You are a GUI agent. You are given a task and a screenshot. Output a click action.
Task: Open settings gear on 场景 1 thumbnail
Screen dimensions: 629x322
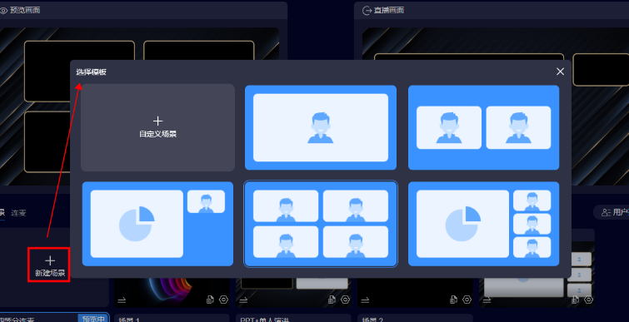click(223, 300)
